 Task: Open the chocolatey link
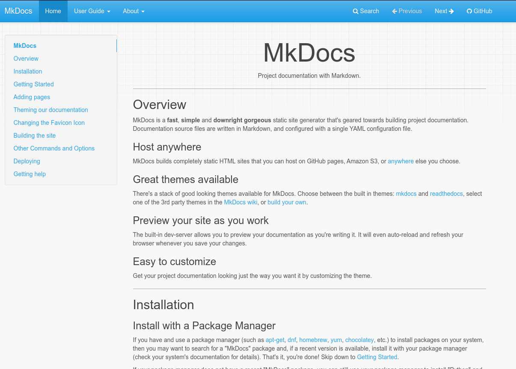pos(359,340)
